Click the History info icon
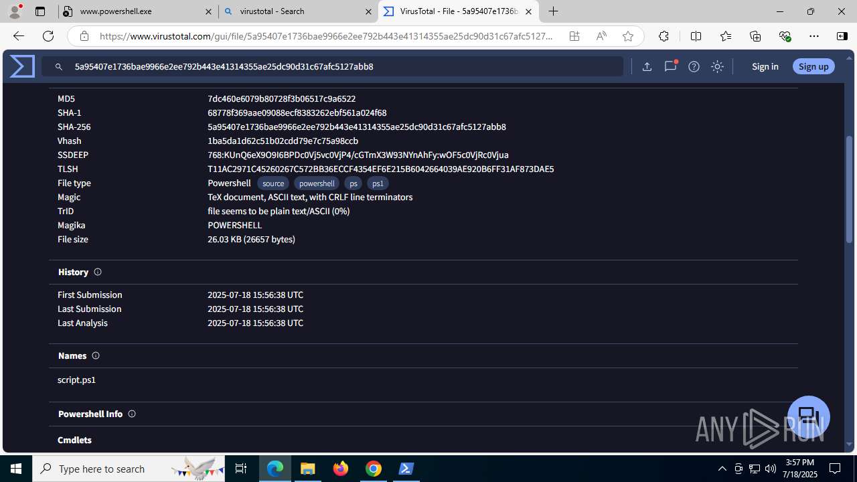Viewport: 857px width, 482px height. [x=98, y=272]
